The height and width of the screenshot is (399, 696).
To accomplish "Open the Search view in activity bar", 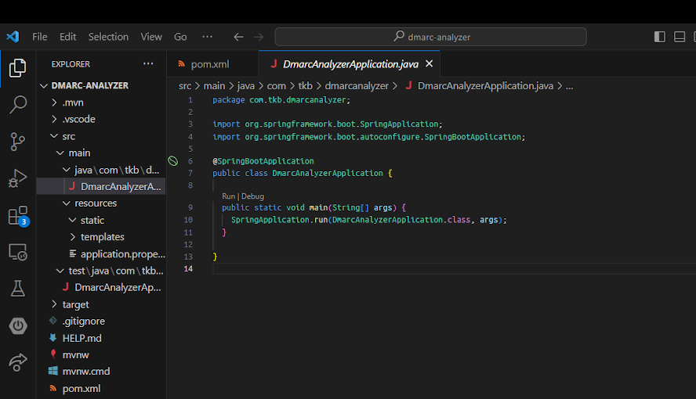I will pyautogui.click(x=18, y=105).
